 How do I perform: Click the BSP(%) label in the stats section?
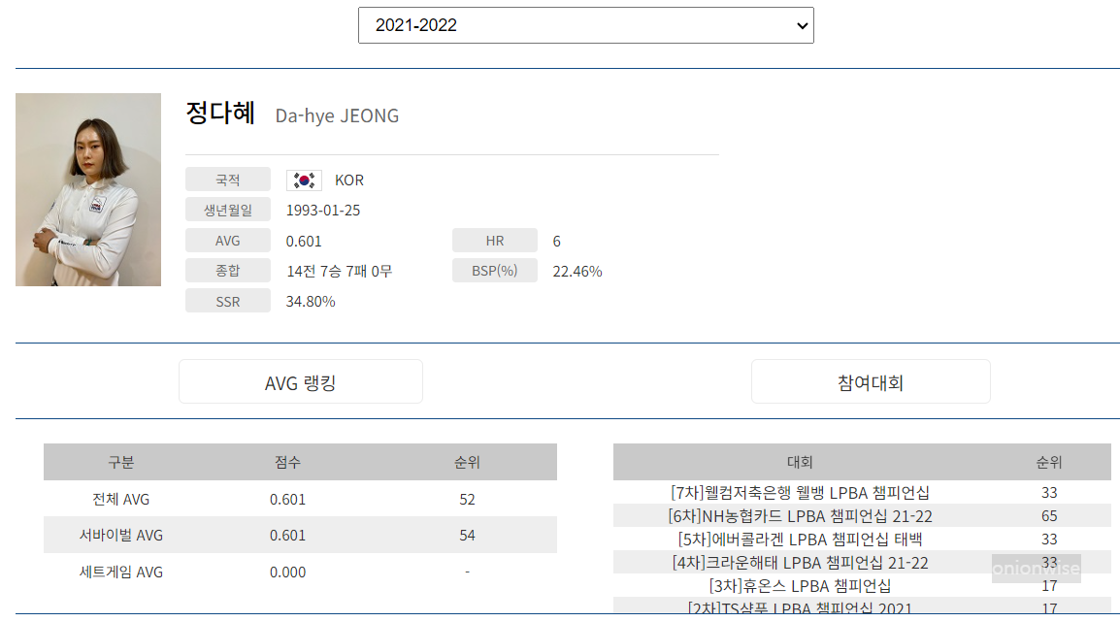point(494,270)
